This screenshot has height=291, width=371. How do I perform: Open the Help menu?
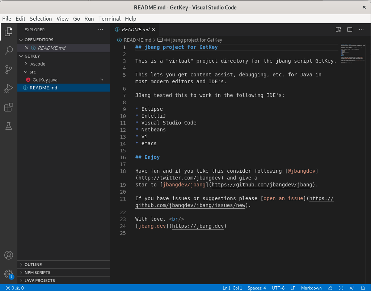pyautogui.click(x=130, y=19)
